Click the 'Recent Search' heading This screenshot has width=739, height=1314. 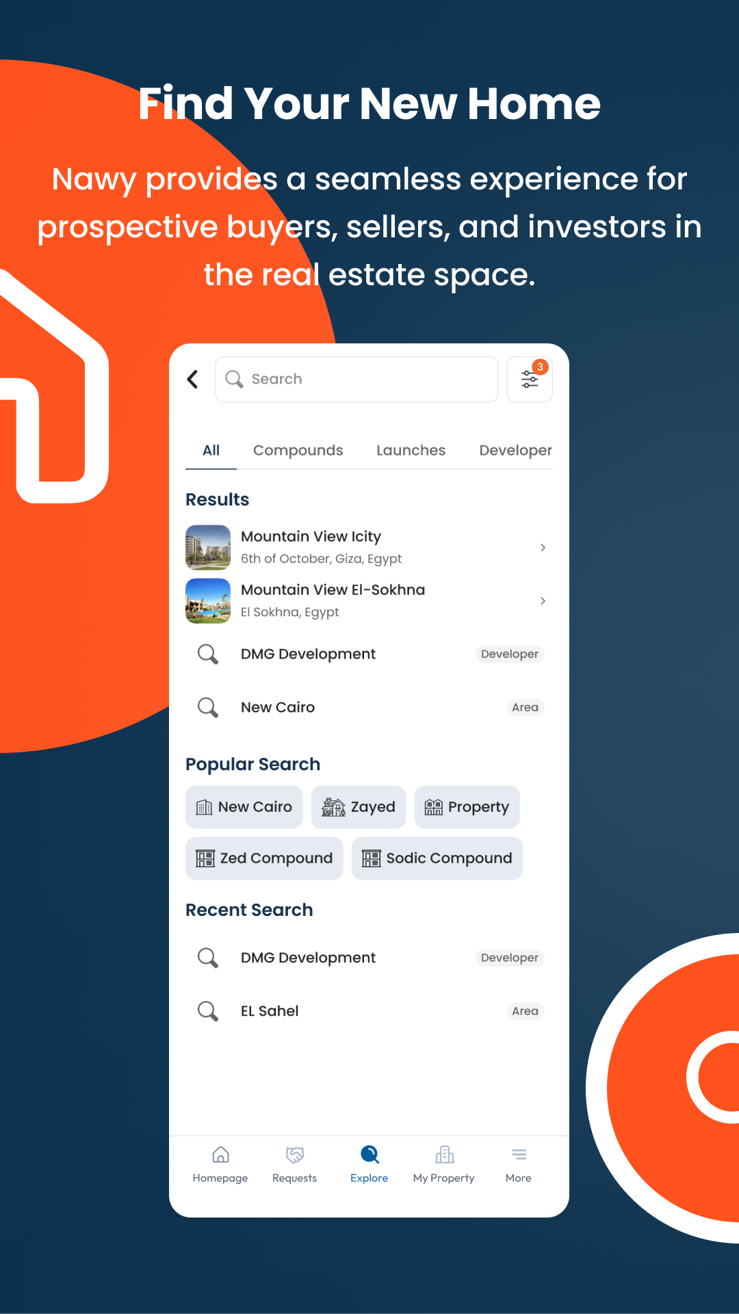click(249, 910)
